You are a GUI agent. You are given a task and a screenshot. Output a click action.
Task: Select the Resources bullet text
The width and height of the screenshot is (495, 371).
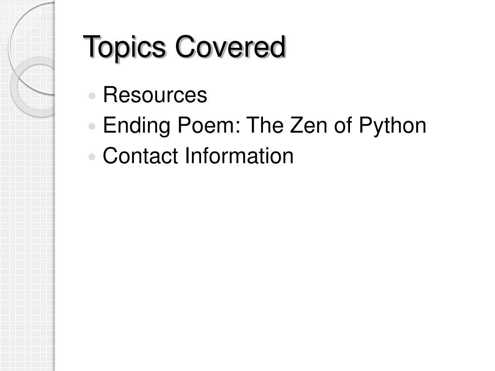155,94
